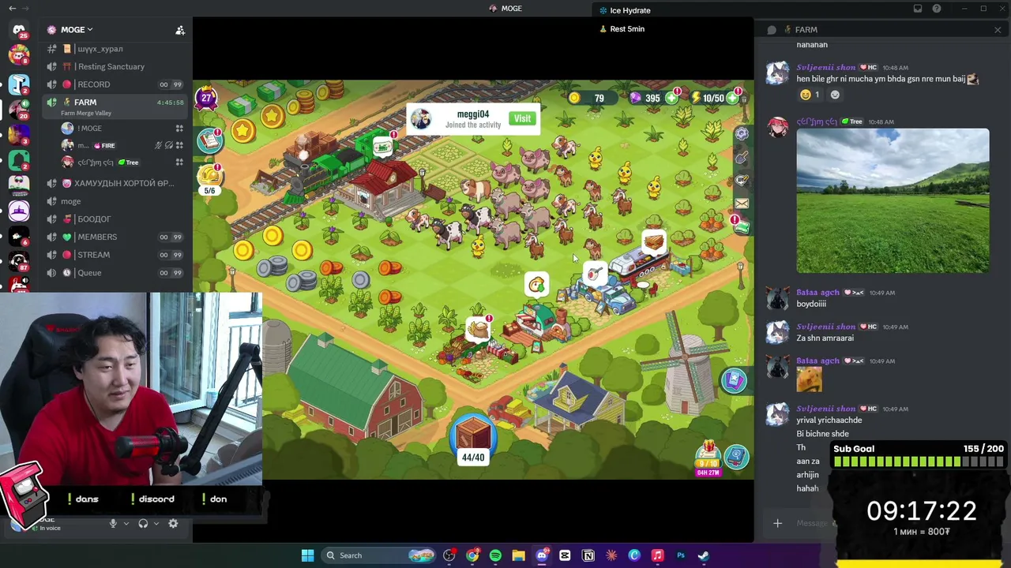The image size is (1011, 568).
Task: Open the storage crate showing 44/40
Action: [473, 439]
